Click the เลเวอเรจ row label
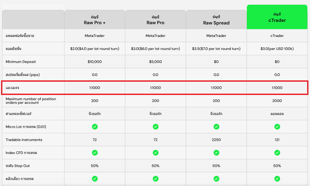 [12, 88]
